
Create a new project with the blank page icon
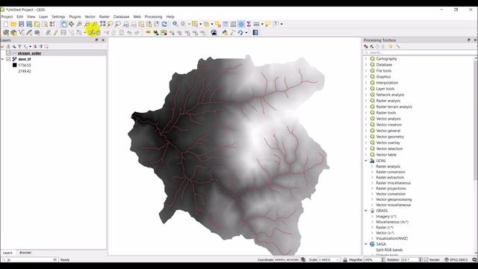(6, 24)
